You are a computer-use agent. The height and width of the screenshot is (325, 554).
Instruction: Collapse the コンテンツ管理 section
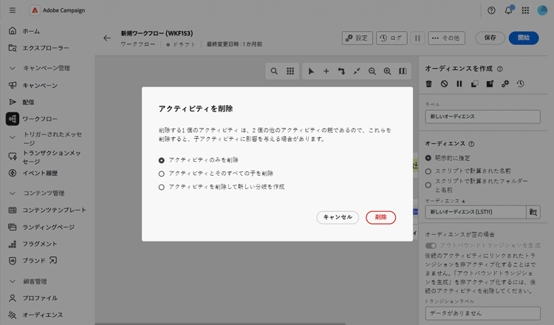coord(13,194)
